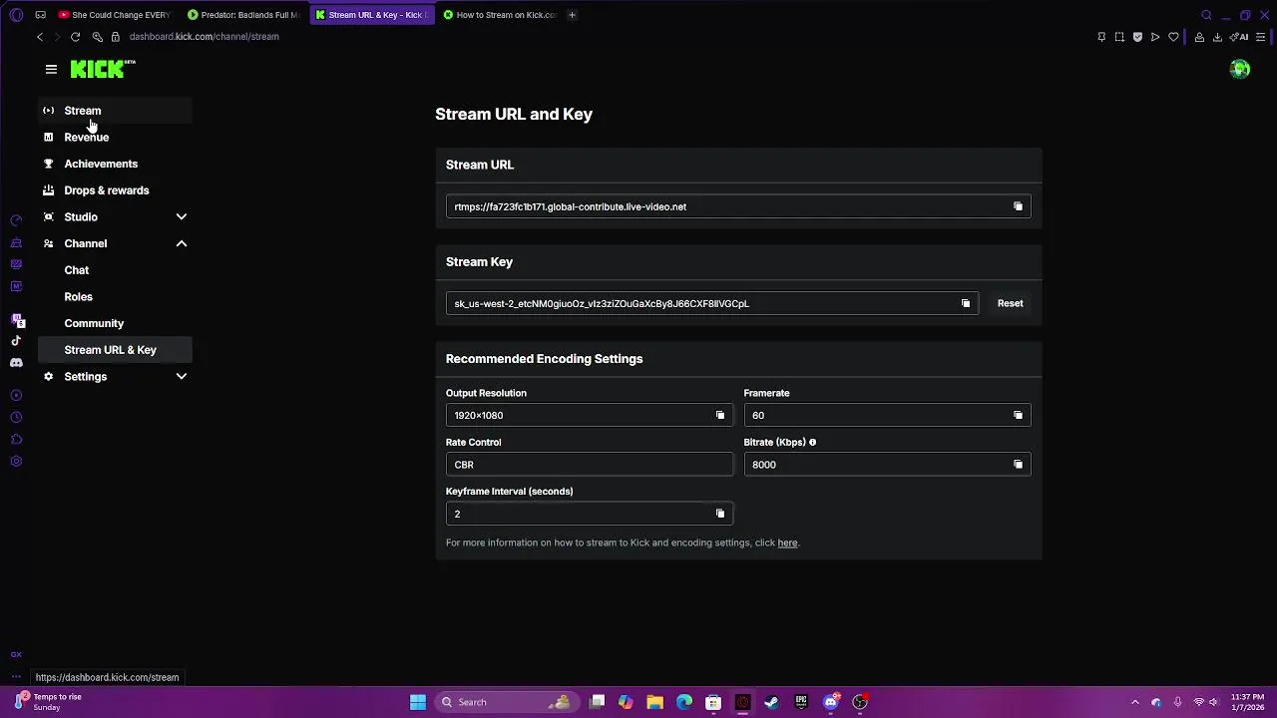Open the ad blocker shield icon
The image size is (1277, 718).
(x=1137, y=37)
